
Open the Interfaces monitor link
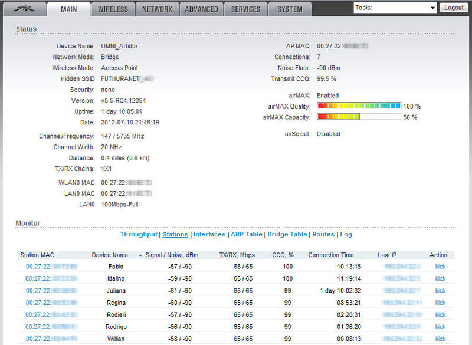(x=209, y=234)
